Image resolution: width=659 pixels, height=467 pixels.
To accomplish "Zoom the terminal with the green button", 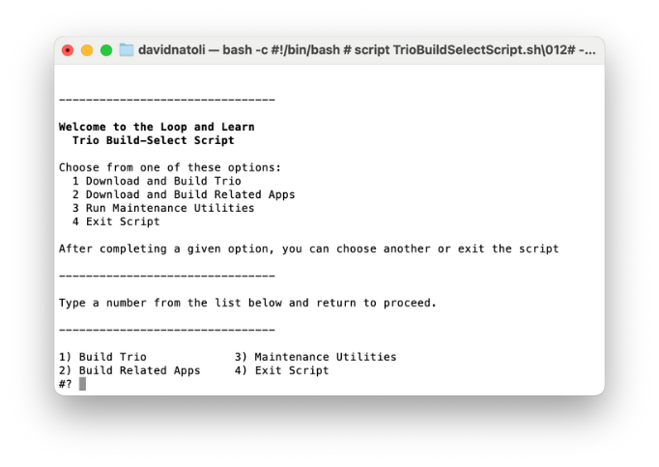I will click(106, 50).
